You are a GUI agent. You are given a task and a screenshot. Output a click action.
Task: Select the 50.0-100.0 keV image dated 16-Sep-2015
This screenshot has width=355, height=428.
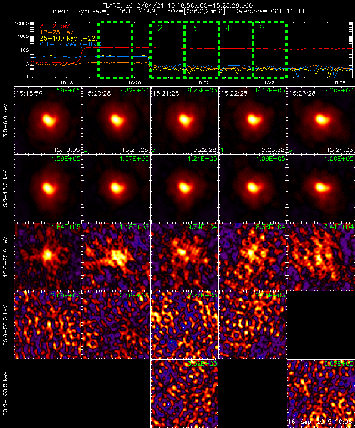pyautogui.click(x=321, y=393)
